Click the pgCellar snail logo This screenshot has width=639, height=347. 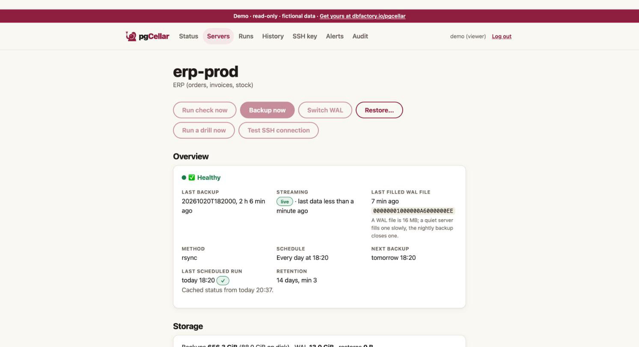131,36
